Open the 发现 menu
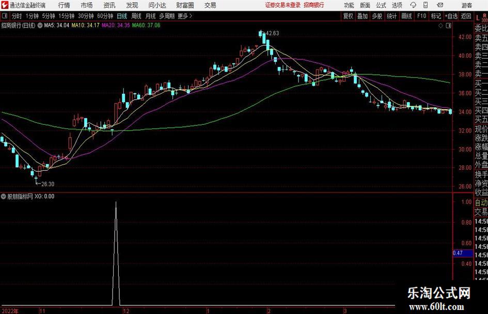Viewport: 488px width, 314px height. click(132, 5)
